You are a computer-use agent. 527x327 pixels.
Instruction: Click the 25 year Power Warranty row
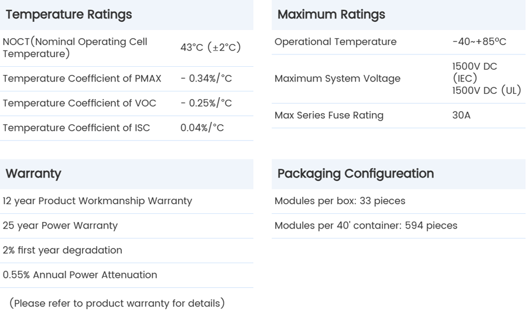60,225
